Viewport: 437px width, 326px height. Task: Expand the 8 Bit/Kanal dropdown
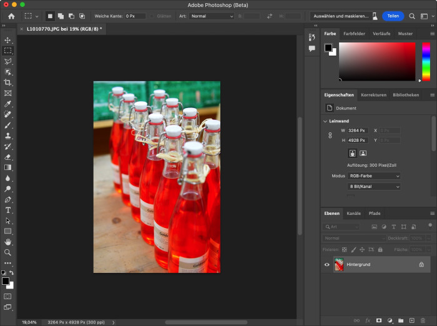click(x=374, y=187)
